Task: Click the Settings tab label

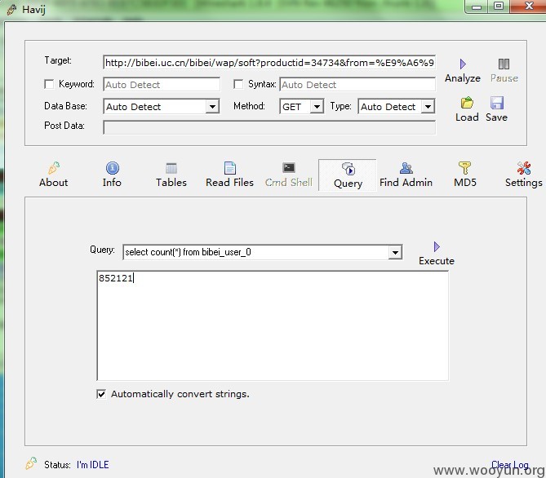Action: pos(524,183)
